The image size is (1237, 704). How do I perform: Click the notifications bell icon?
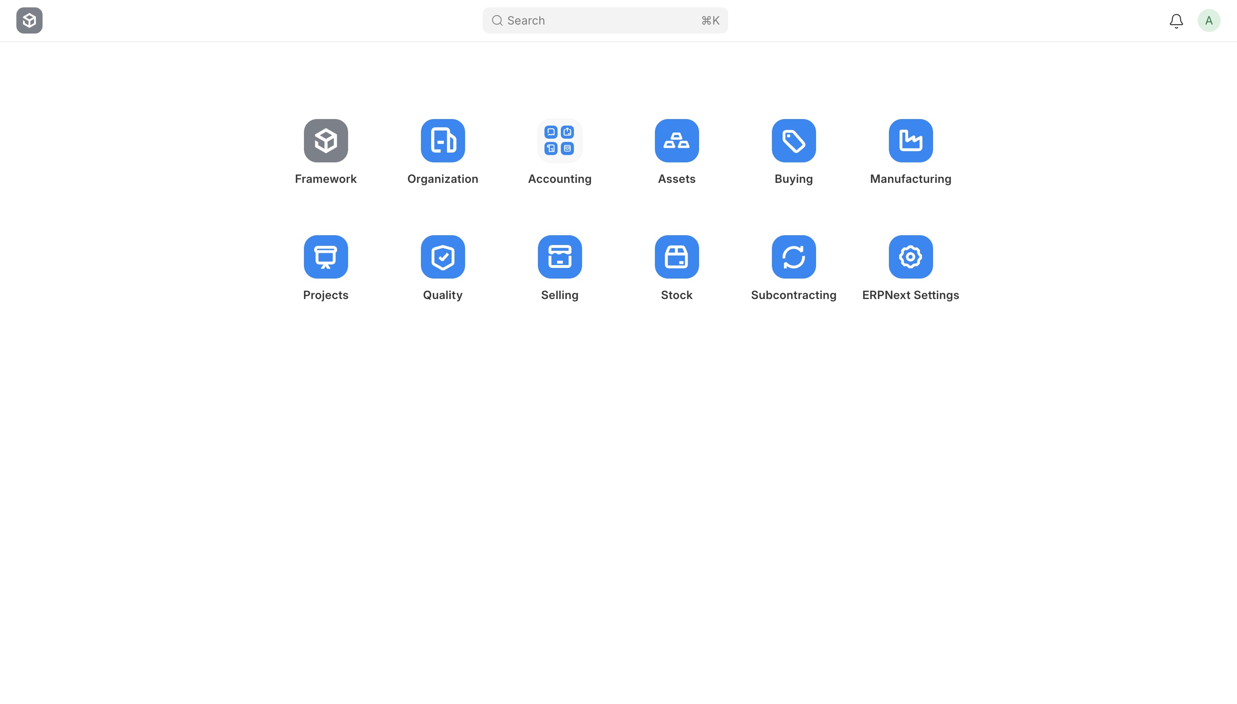1176,21
